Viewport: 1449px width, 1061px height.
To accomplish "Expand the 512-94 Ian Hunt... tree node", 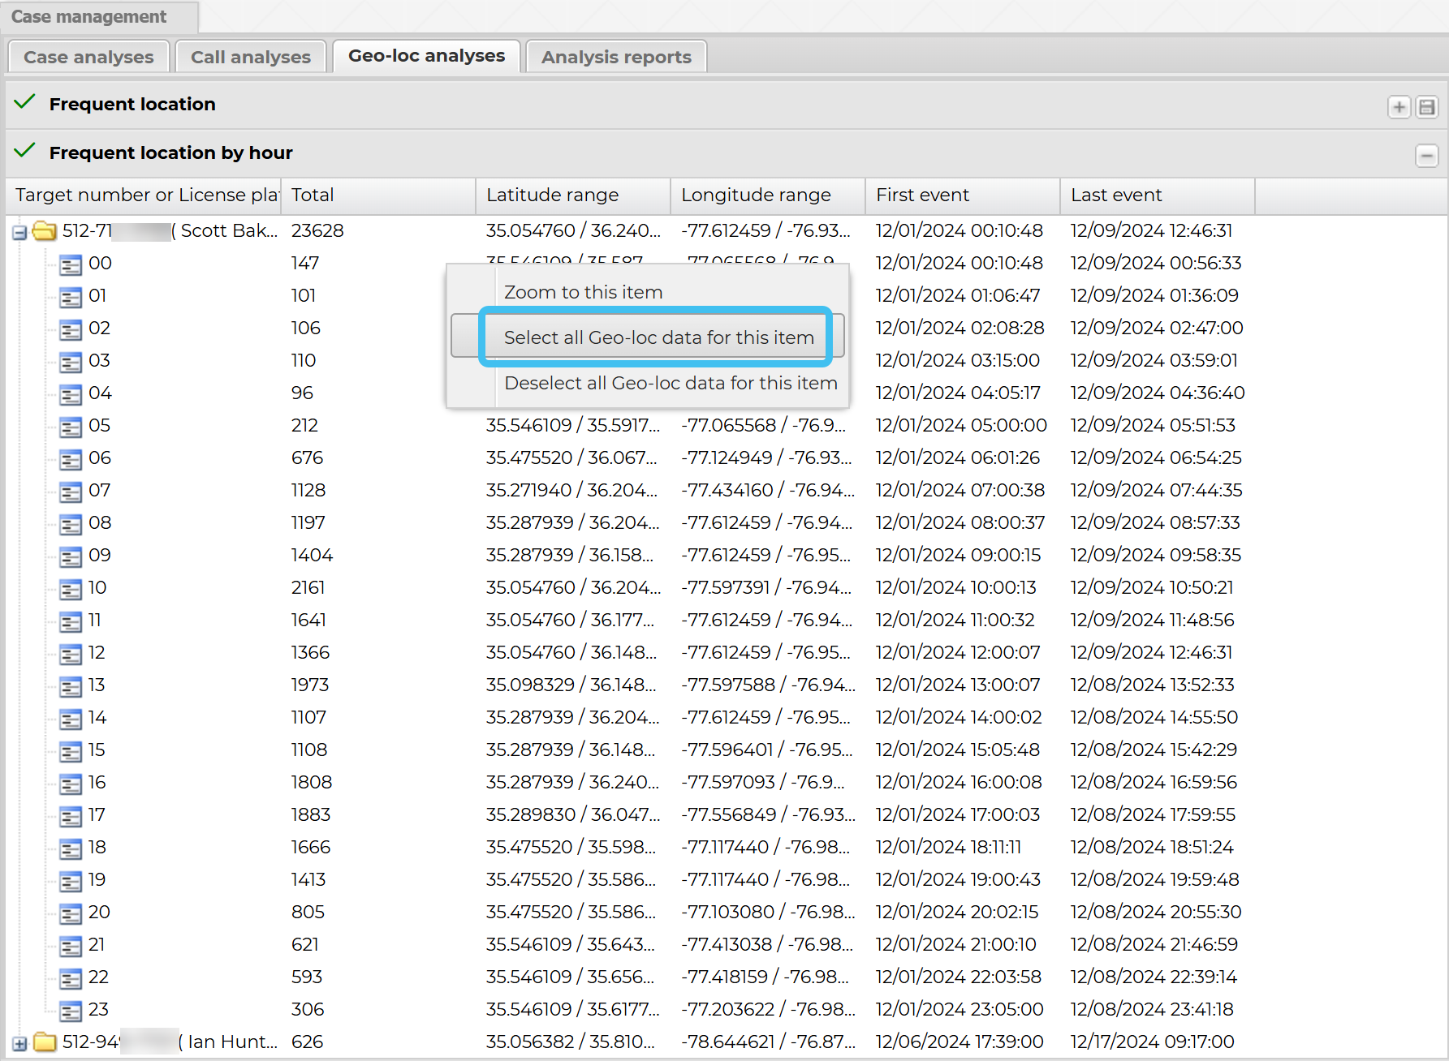I will point(19,1044).
